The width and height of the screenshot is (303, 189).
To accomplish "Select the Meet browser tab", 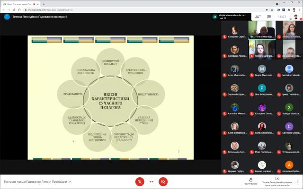I will (21, 4).
